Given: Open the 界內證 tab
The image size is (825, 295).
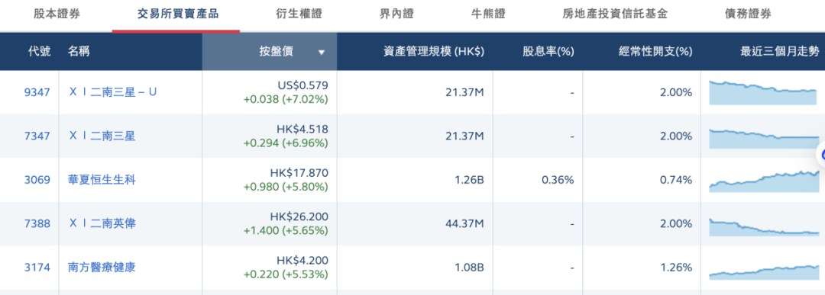Looking at the screenshot, I should 396,14.
